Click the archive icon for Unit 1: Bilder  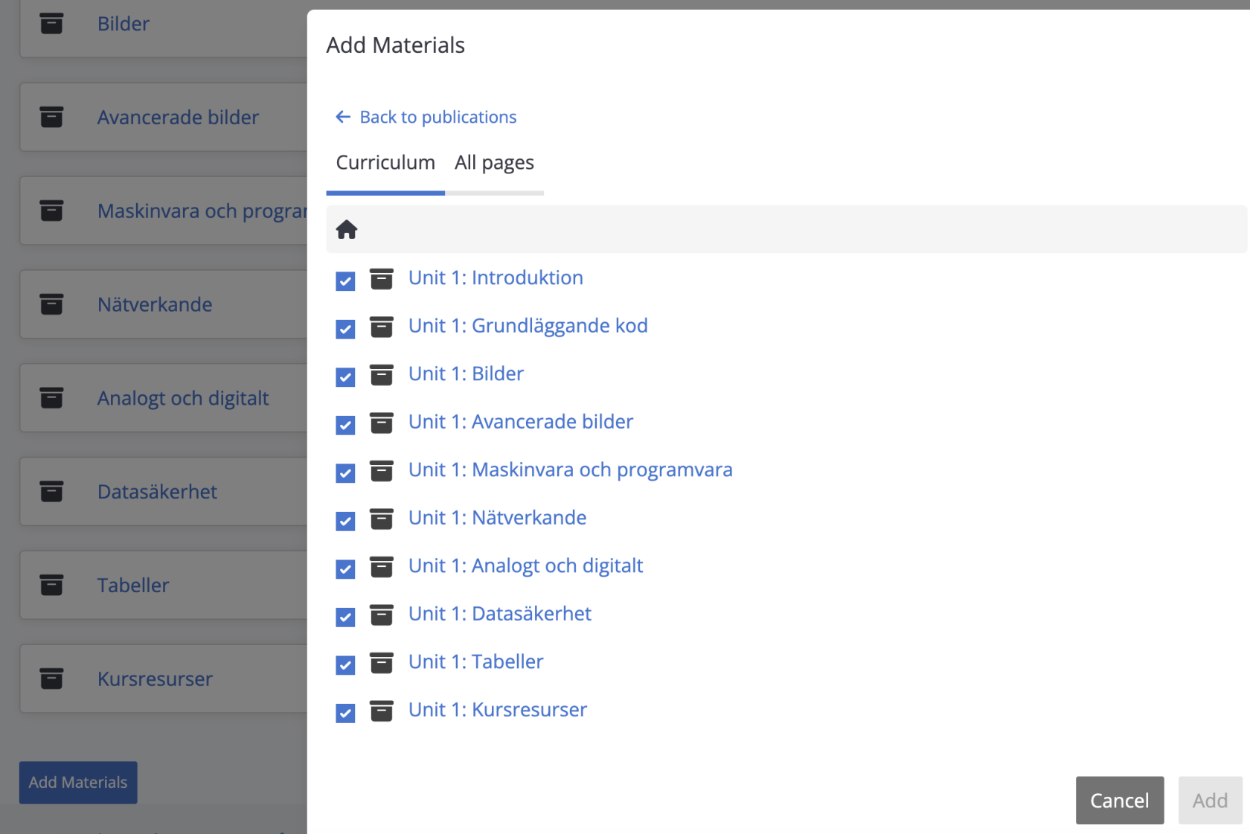coord(382,375)
